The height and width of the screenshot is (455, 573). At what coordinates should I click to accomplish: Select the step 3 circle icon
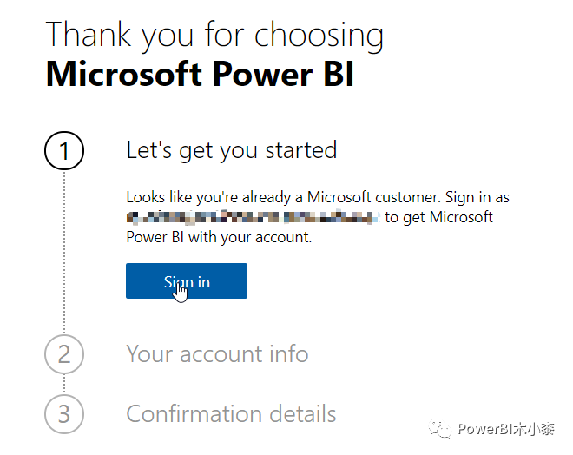click(64, 414)
